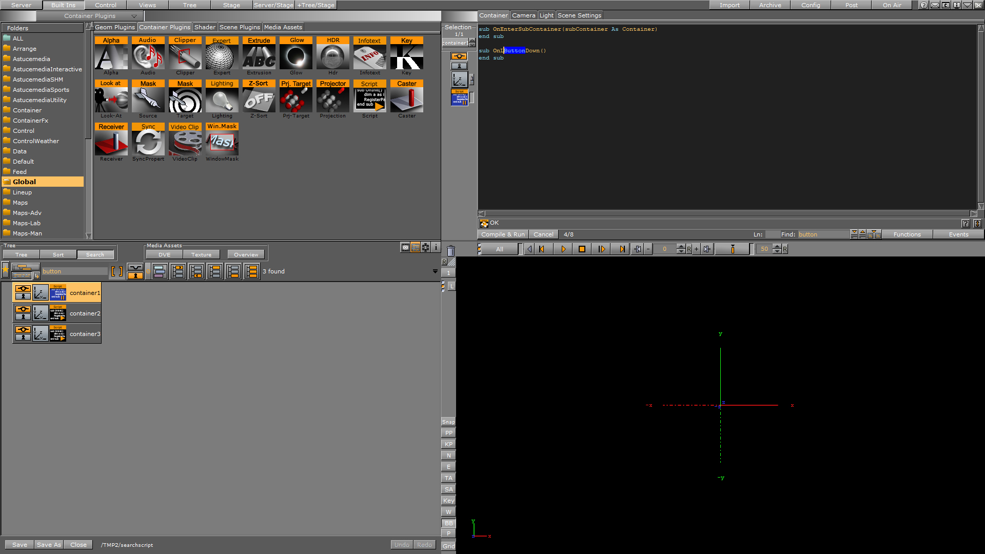
Task: Select the SyncPrepart plugin icon
Action: (x=147, y=142)
